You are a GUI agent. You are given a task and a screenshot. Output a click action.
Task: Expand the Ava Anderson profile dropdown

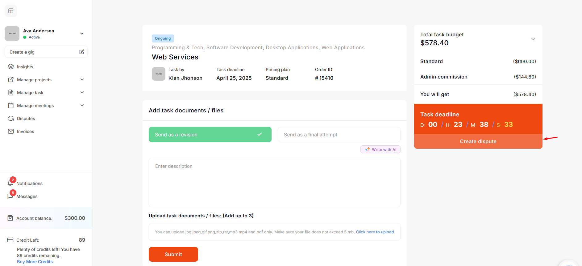(82, 34)
